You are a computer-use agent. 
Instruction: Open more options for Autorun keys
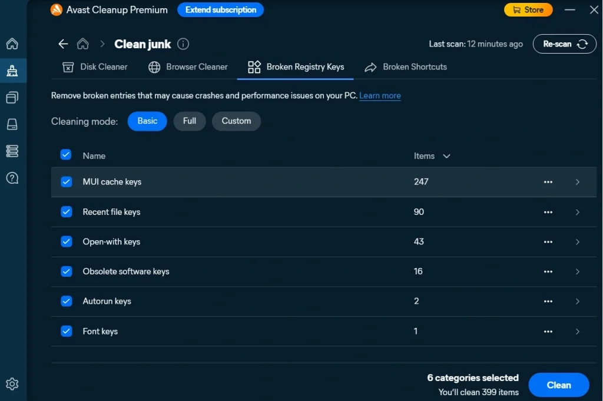[548, 301]
